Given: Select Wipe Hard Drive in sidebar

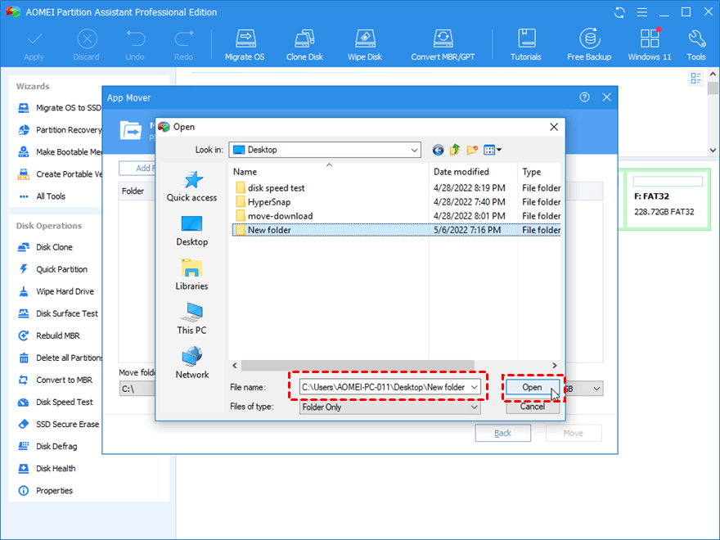Looking at the screenshot, I should 56,291.
